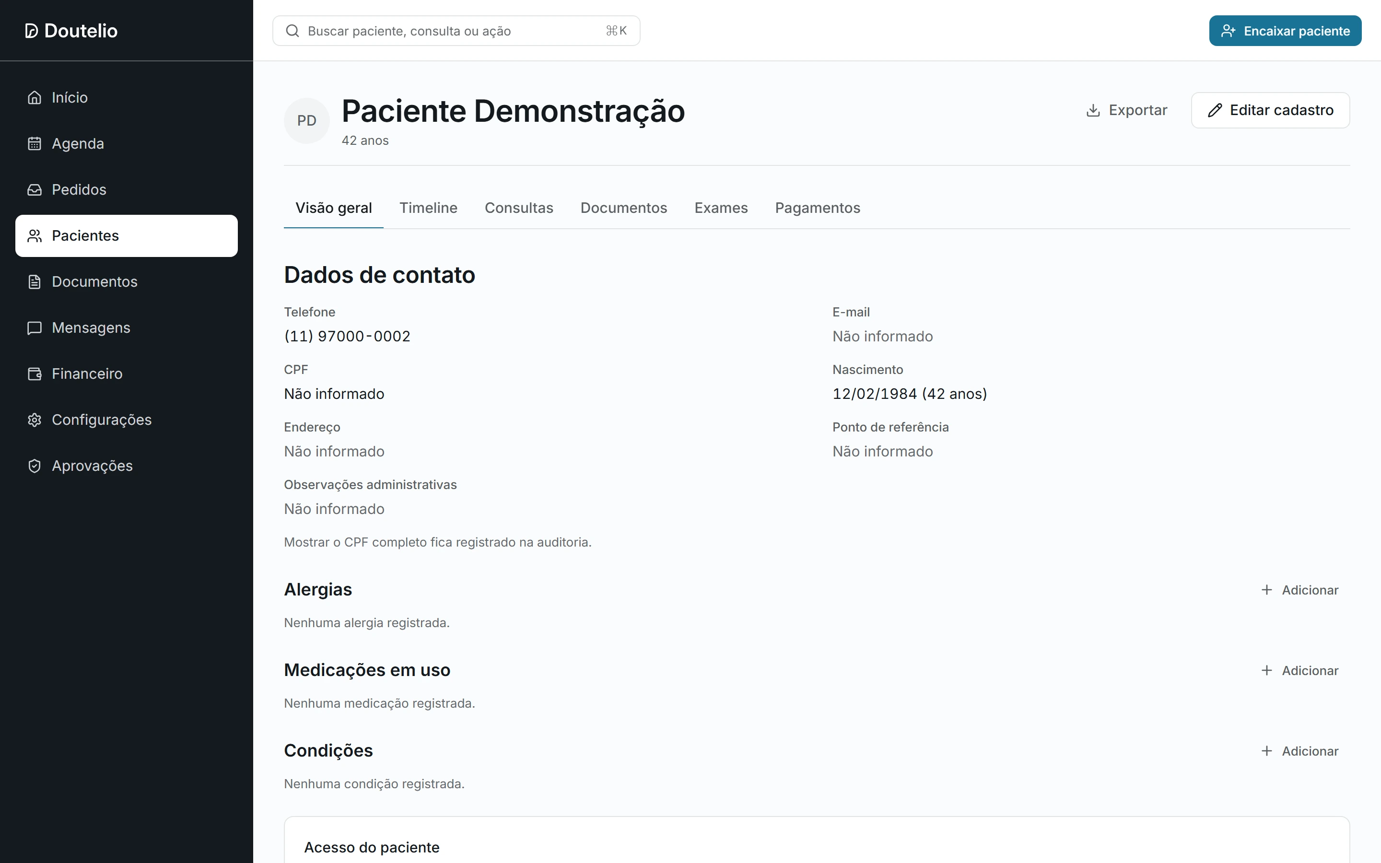Click the birth date 12/02/1984 (42 anos)
This screenshot has width=1381, height=863.
(910, 394)
